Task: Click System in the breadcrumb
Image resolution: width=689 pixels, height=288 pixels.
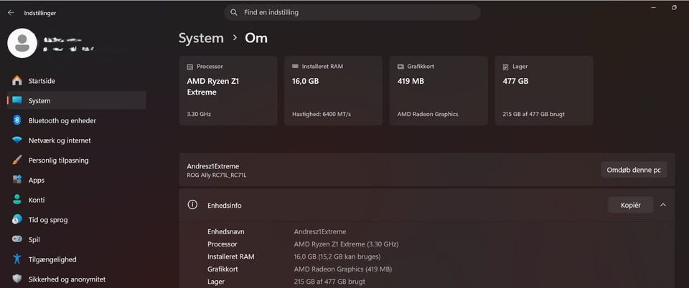Action: click(201, 38)
